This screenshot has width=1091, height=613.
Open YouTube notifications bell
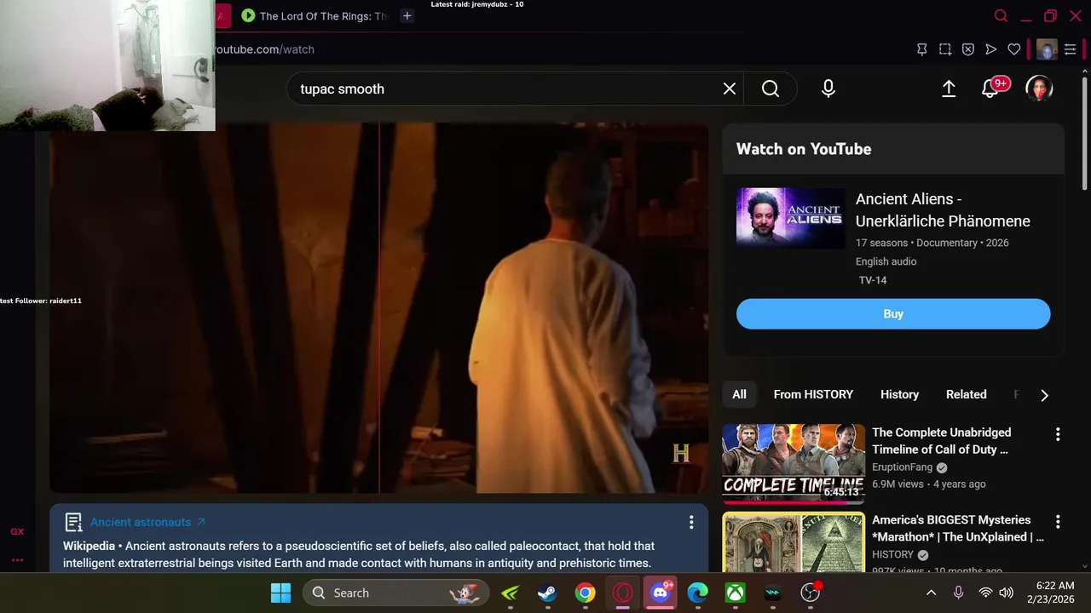pos(990,89)
